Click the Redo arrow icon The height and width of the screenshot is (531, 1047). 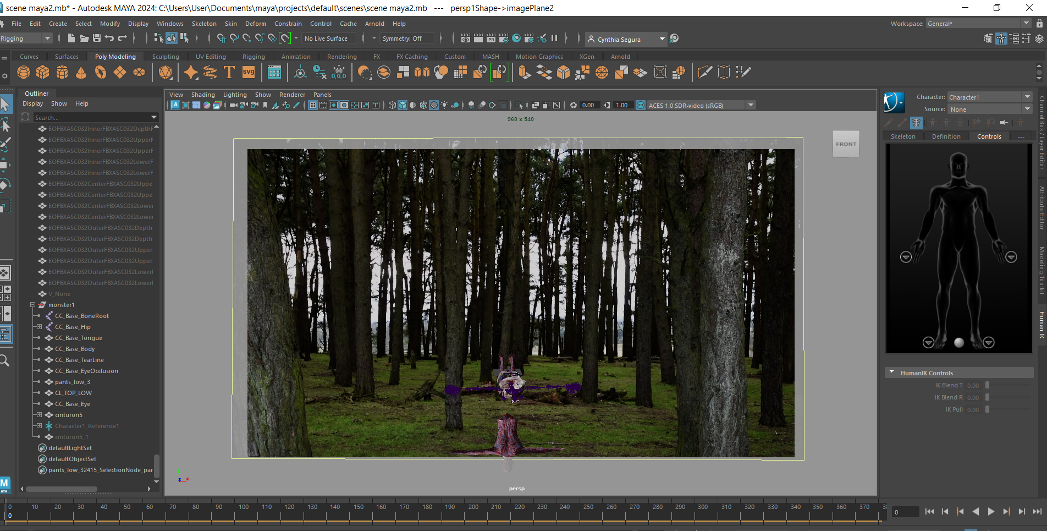pos(122,38)
